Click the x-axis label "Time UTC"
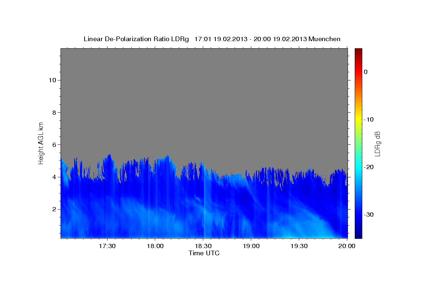Image resolution: width=430 pixels, height=286 pixels. point(204,253)
